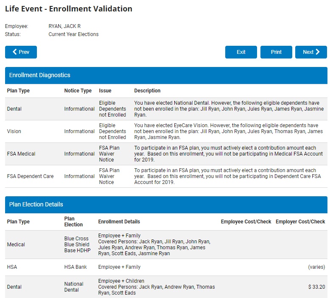Click the Employer Cost/Check column header
This screenshot has height=298, width=330.
click(x=300, y=222)
